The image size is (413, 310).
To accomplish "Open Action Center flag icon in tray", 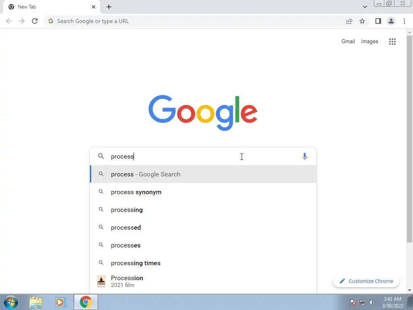I will tap(353, 302).
